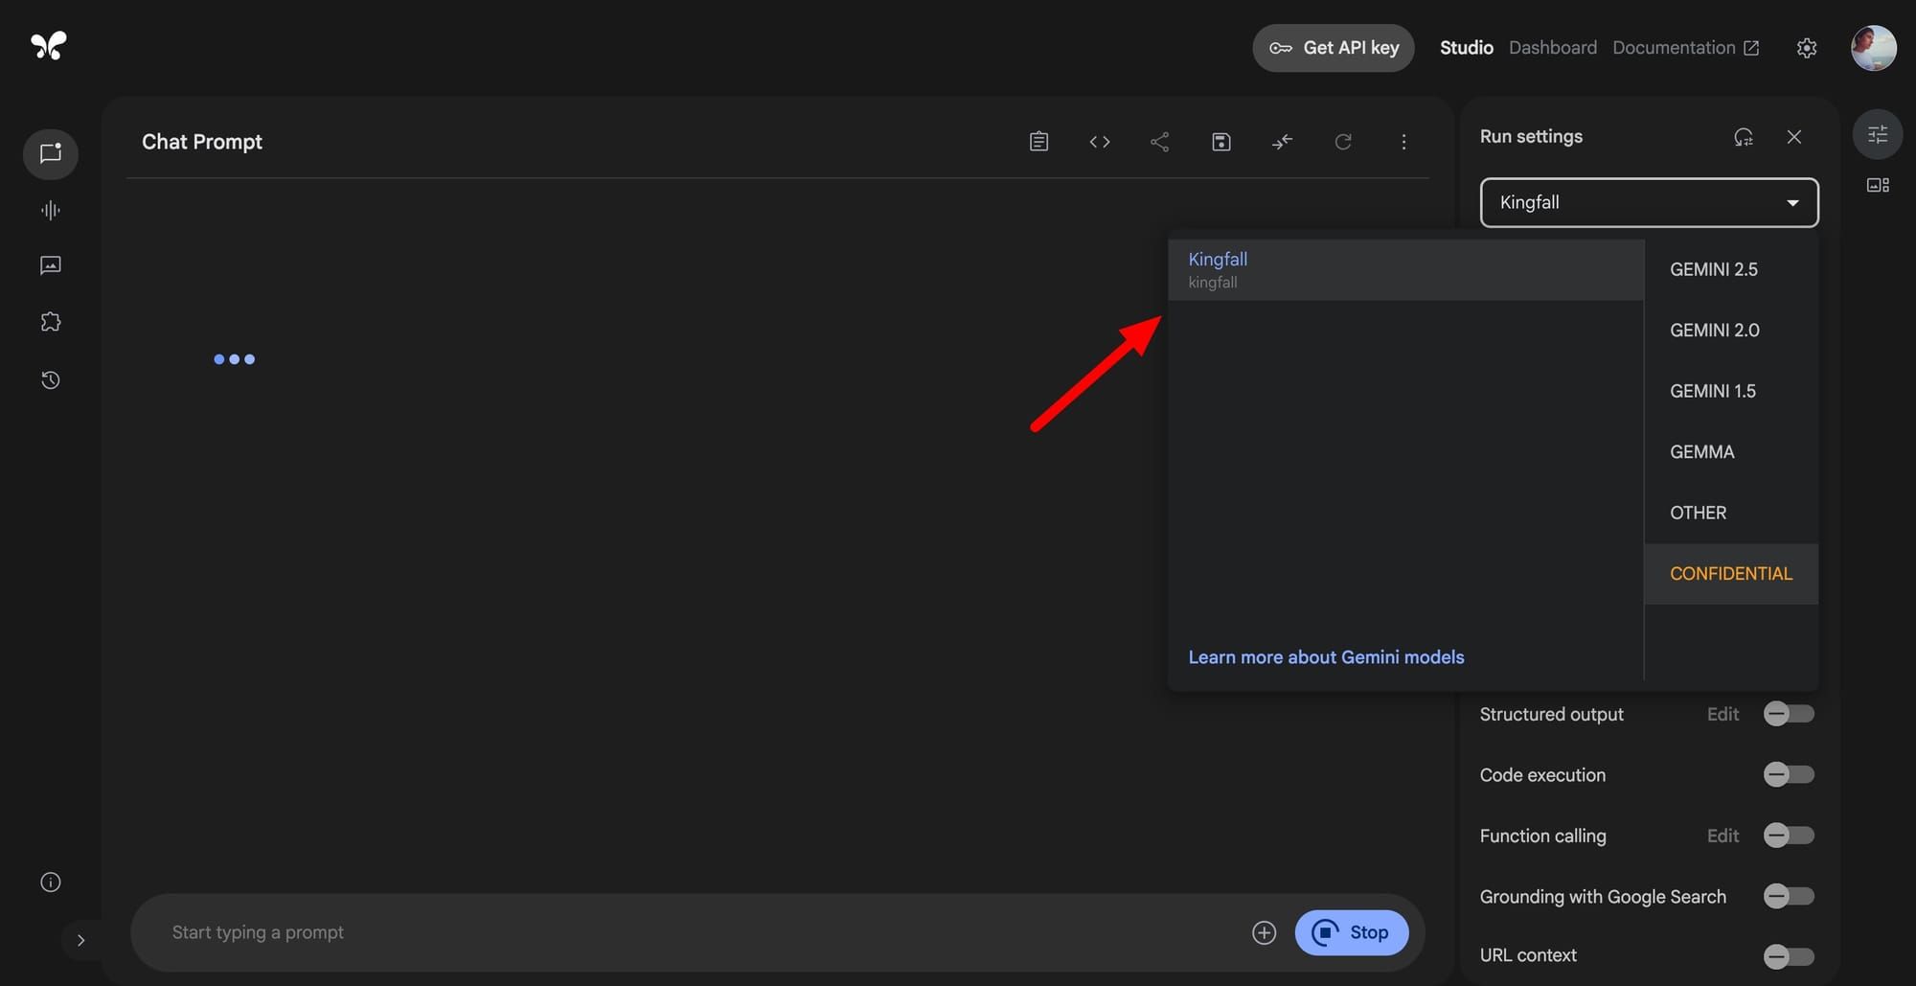Open Stream realtime from the sidebar
This screenshot has height=986, width=1916.
pos(50,210)
